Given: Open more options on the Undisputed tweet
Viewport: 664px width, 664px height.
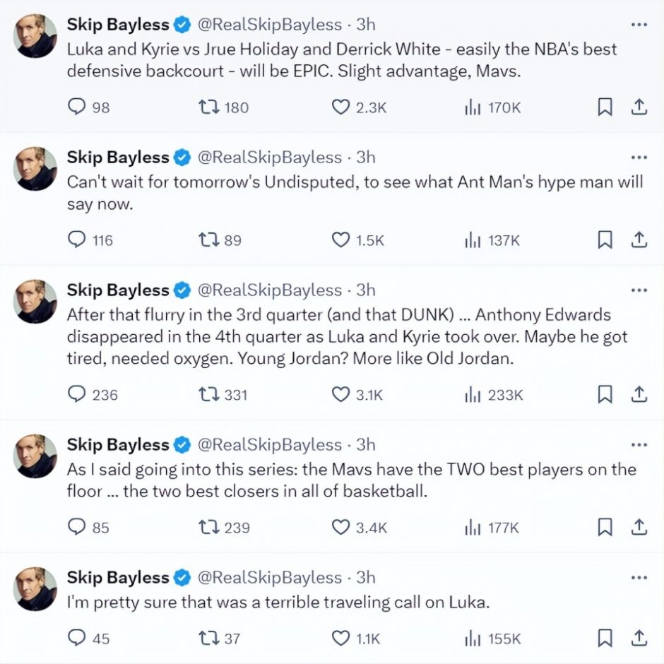Looking at the screenshot, I should click(639, 158).
